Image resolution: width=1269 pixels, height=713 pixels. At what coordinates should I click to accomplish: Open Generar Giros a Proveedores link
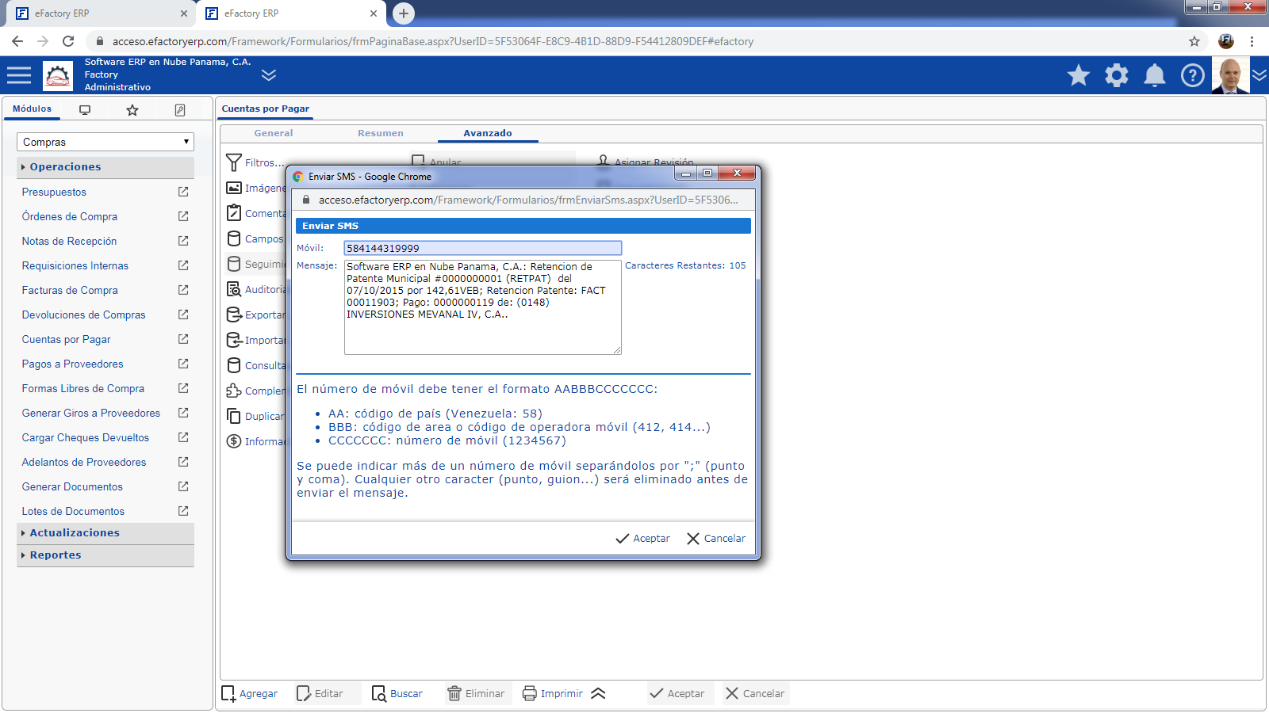(91, 414)
